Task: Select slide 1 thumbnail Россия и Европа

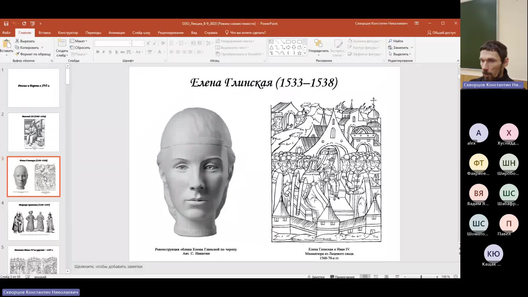Action: coord(34,88)
